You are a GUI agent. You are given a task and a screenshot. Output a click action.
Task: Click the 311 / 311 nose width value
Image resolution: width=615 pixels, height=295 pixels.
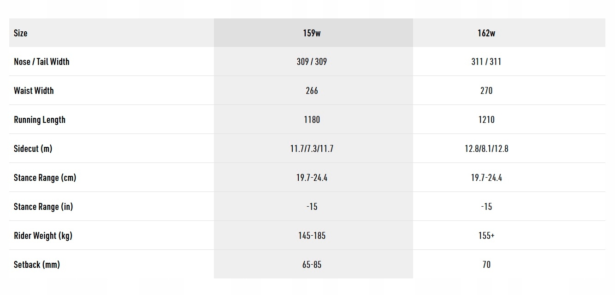tap(486, 62)
